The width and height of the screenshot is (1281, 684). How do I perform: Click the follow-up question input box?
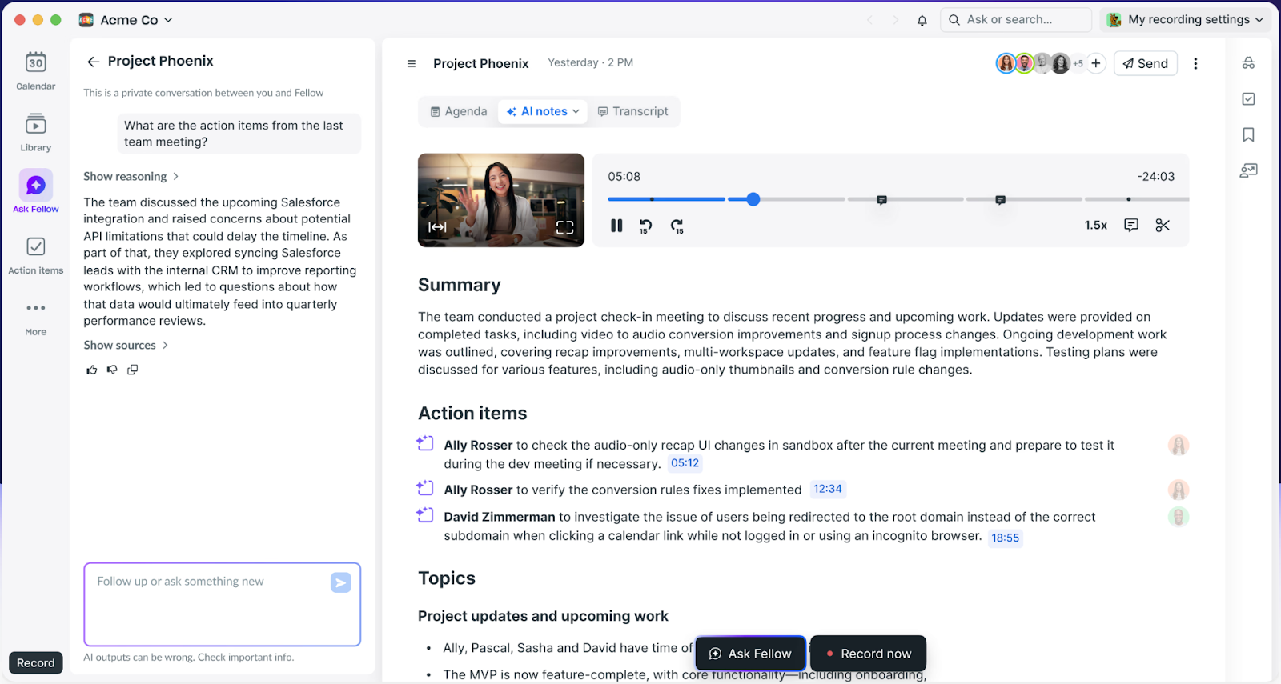(223, 605)
